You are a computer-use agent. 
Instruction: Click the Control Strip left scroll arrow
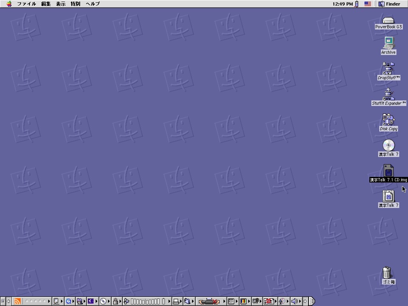pyautogui.click(x=9, y=301)
